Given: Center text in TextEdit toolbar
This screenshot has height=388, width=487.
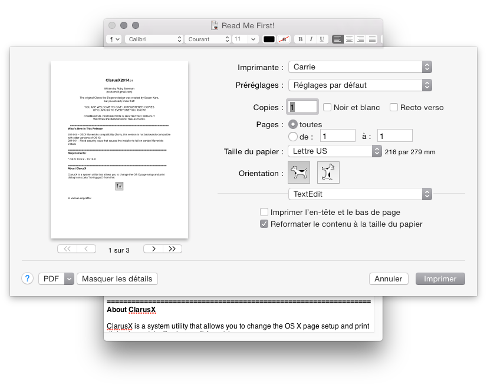Looking at the screenshot, I should pyautogui.click(x=349, y=39).
